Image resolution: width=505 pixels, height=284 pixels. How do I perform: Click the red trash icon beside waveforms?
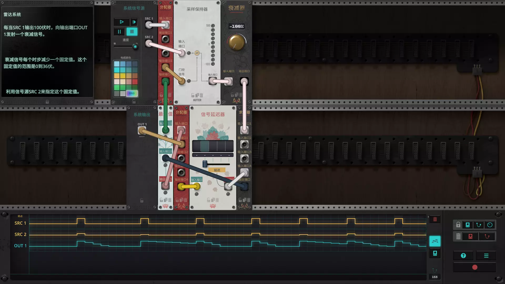(x=435, y=219)
